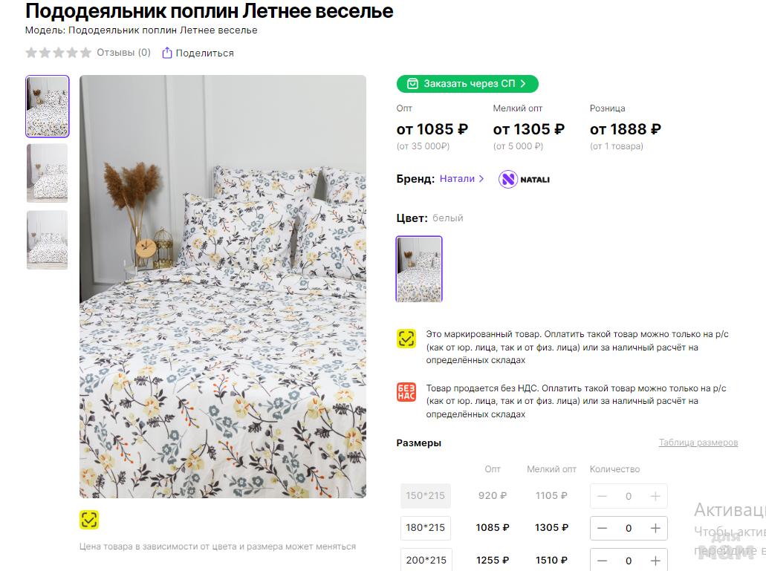Open the Натали brand link with its chevron
The width and height of the screenshot is (766, 571).
[x=461, y=179]
